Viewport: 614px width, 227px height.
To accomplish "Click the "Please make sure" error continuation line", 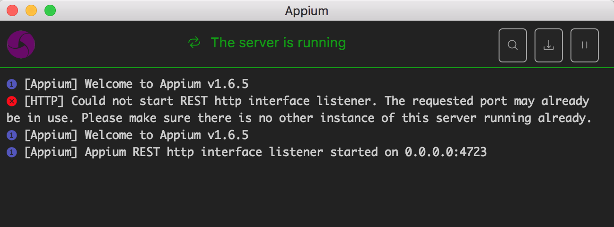I will click(x=299, y=118).
